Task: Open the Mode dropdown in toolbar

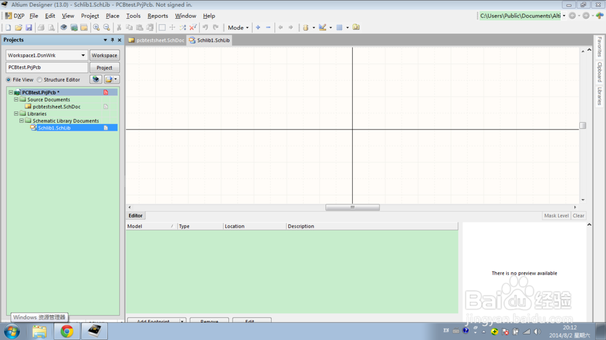Action: (238, 27)
